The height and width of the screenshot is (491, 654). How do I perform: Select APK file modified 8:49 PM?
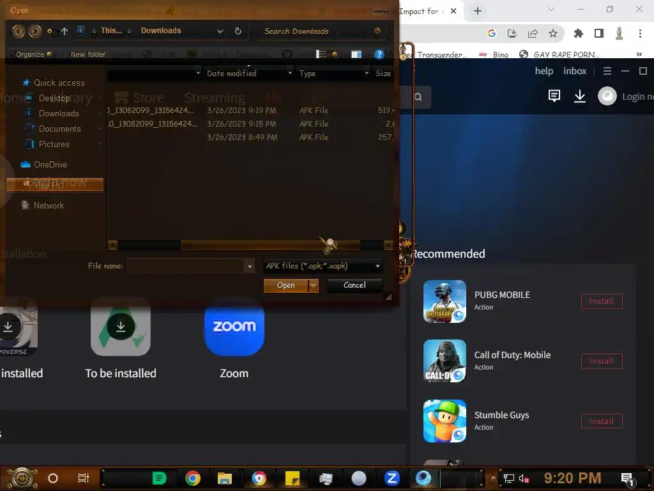(x=250, y=137)
